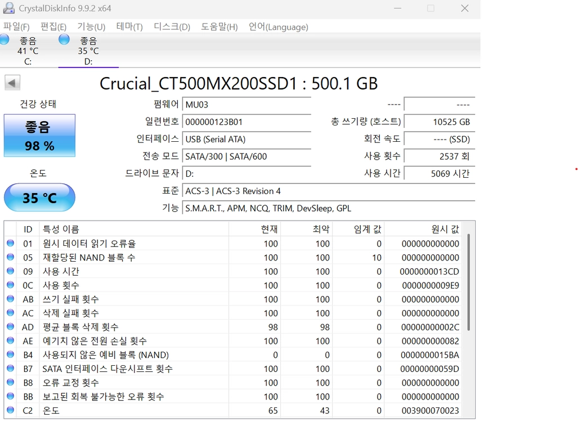Click raw value 003900070023
The width and height of the screenshot is (578, 422).
coord(430,411)
